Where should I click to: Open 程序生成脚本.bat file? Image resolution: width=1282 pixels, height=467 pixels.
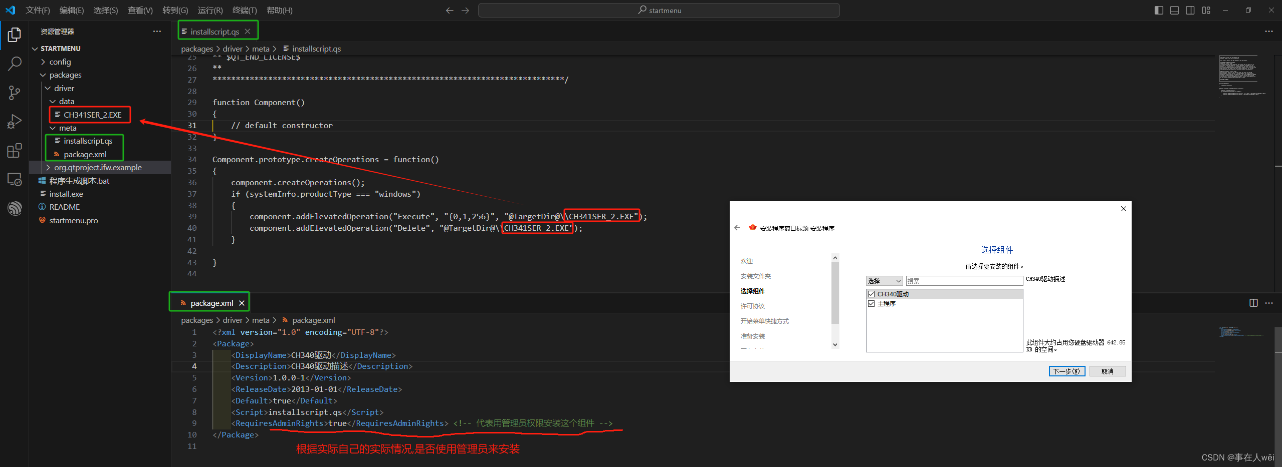pyautogui.click(x=79, y=181)
